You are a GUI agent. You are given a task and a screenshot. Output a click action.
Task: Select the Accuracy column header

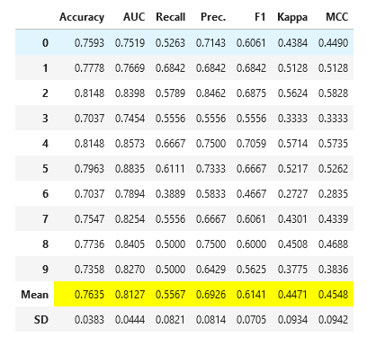tap(82, 17)
